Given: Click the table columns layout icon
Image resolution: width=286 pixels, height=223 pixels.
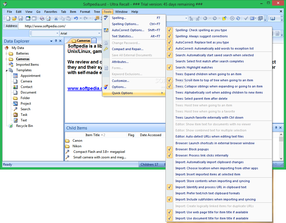Looking at the screenshot, I should [260, 18].
